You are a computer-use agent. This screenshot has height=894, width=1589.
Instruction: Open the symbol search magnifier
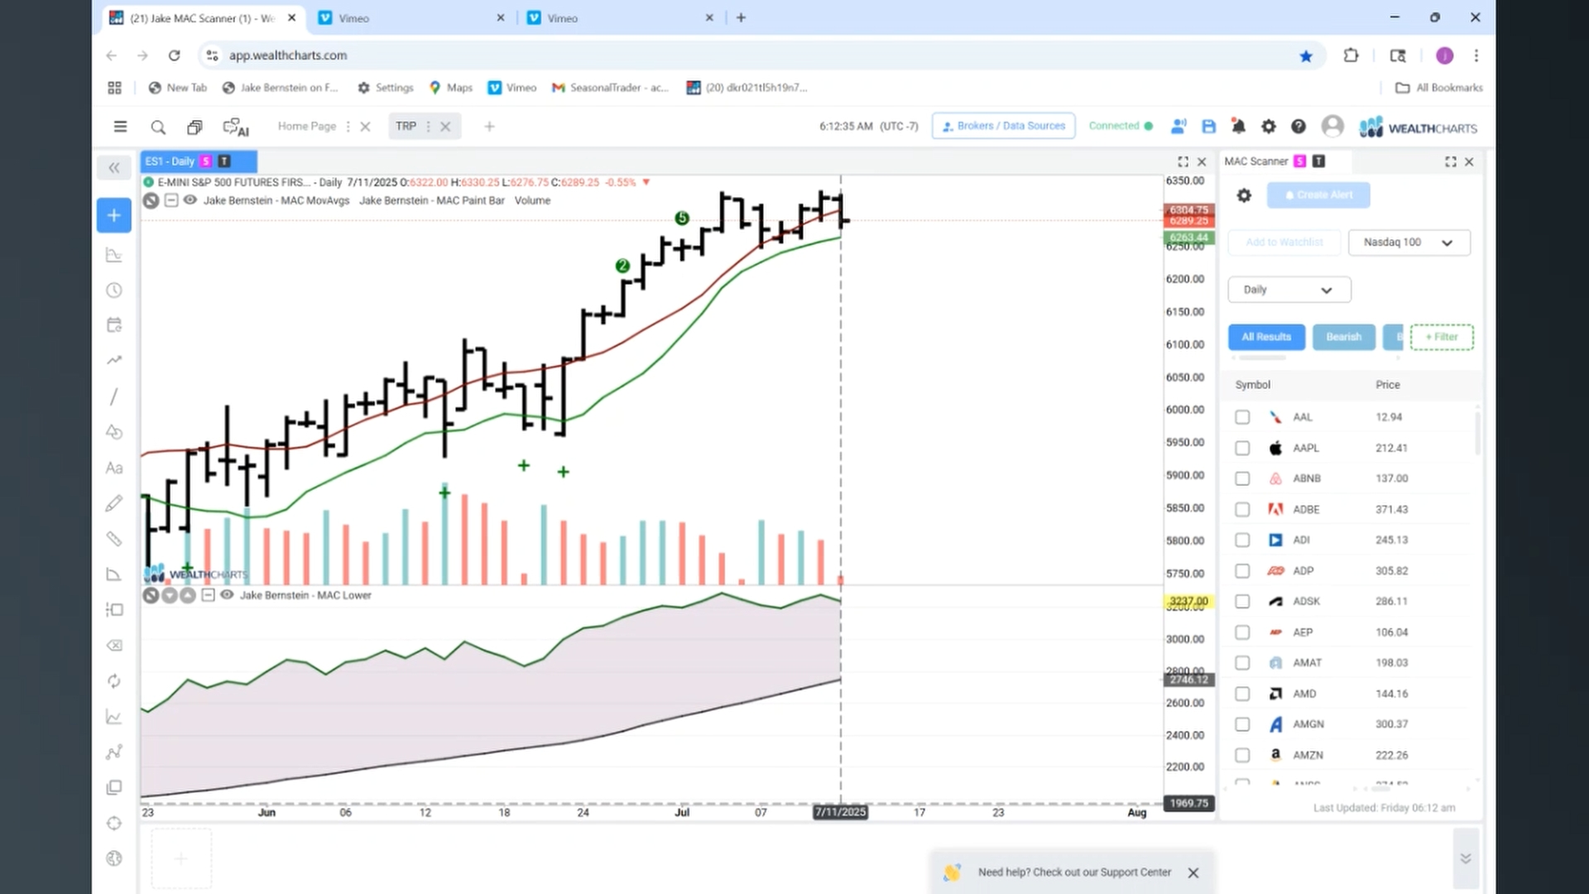[x=158, y=127]
